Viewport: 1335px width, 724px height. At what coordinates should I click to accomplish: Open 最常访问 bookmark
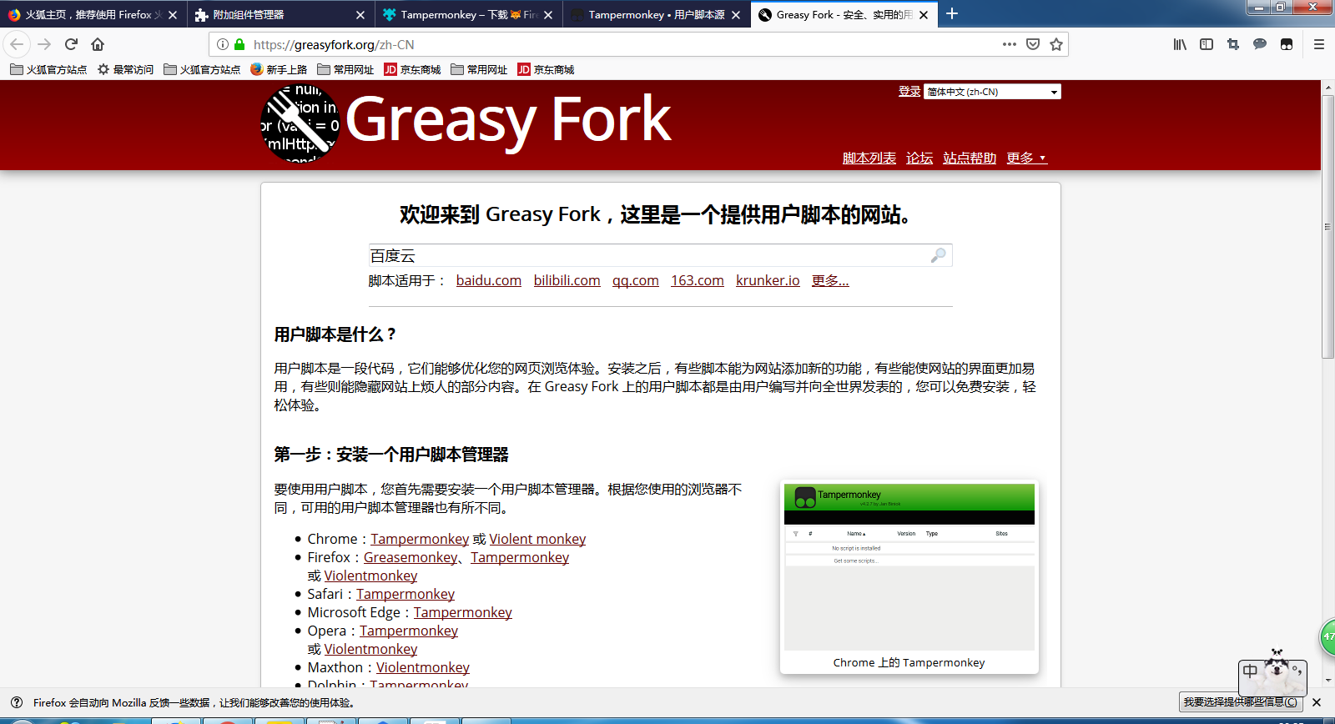[126, 69]
